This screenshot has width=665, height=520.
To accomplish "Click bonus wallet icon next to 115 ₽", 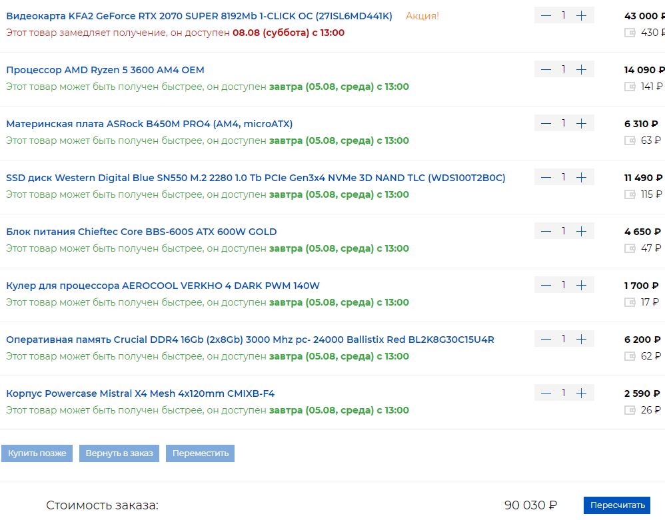I will 630,194.
